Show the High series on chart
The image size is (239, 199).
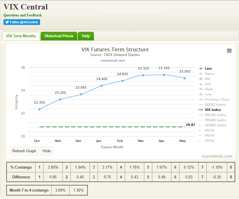pyautogui.click(x=209, y=89)
